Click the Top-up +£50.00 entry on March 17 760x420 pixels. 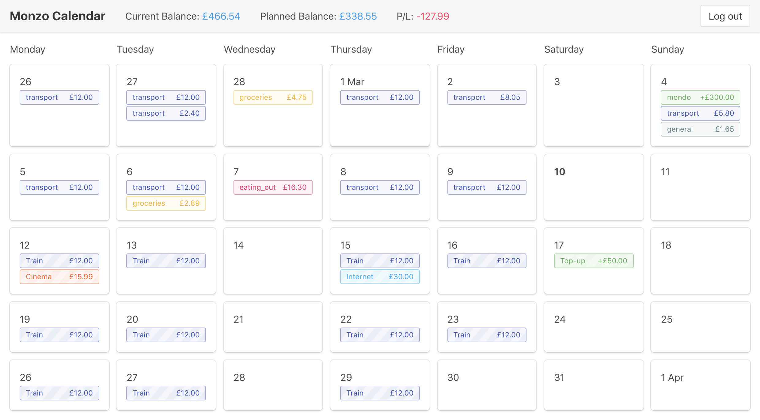pos(594,261)
